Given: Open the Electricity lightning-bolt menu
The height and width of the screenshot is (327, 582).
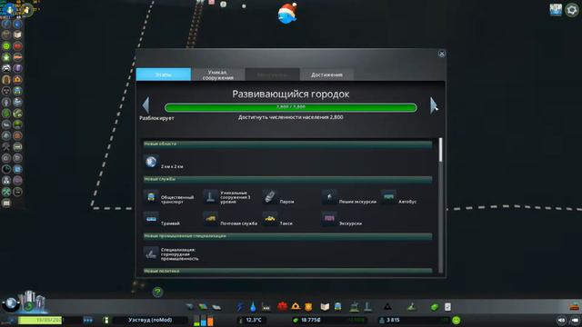Looking at the screenshot, I should pyautogui.click(x=240, y=307).
